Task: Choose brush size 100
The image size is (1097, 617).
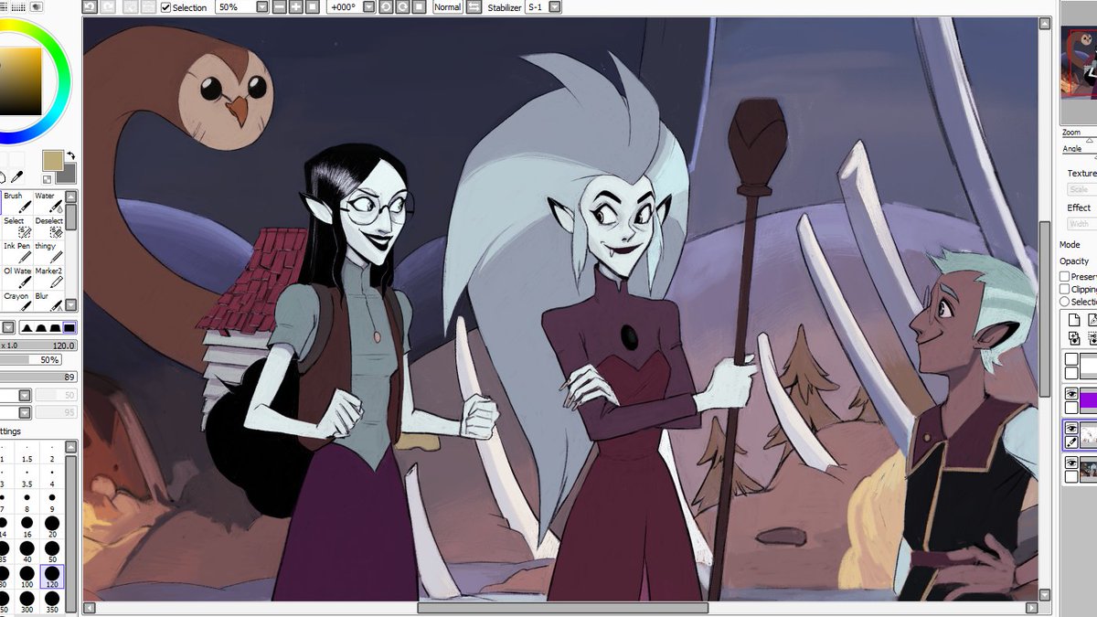Action: (x=28, y=575)
